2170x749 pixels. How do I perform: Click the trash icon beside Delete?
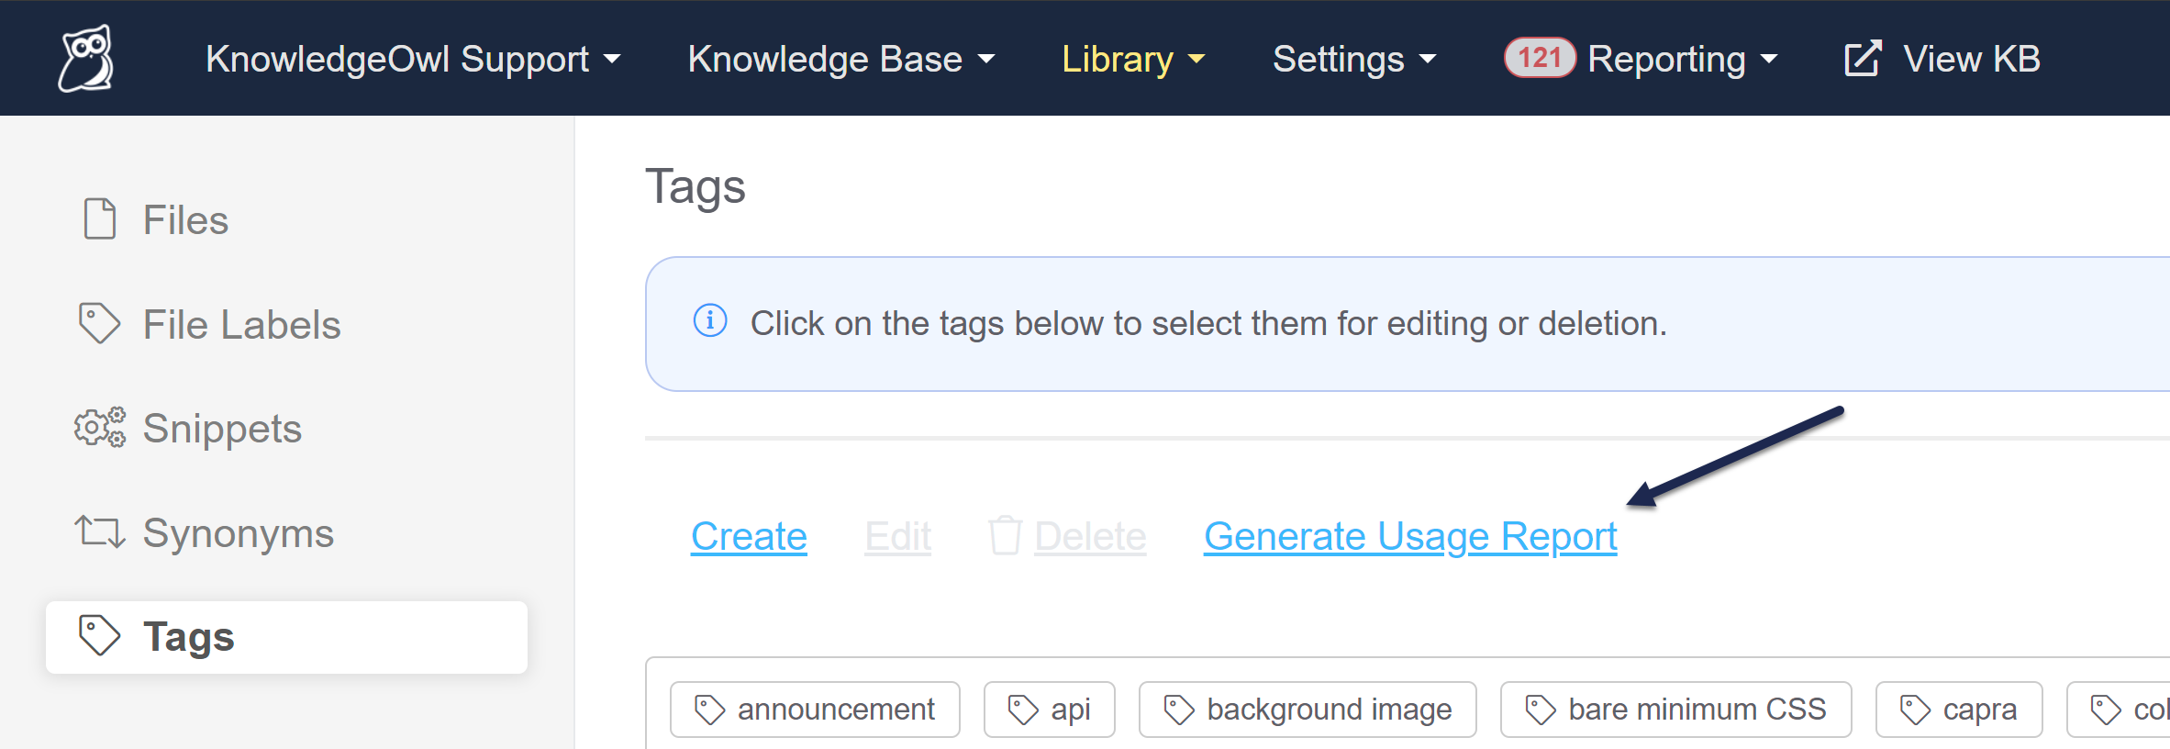click(x=1005, y=535)
